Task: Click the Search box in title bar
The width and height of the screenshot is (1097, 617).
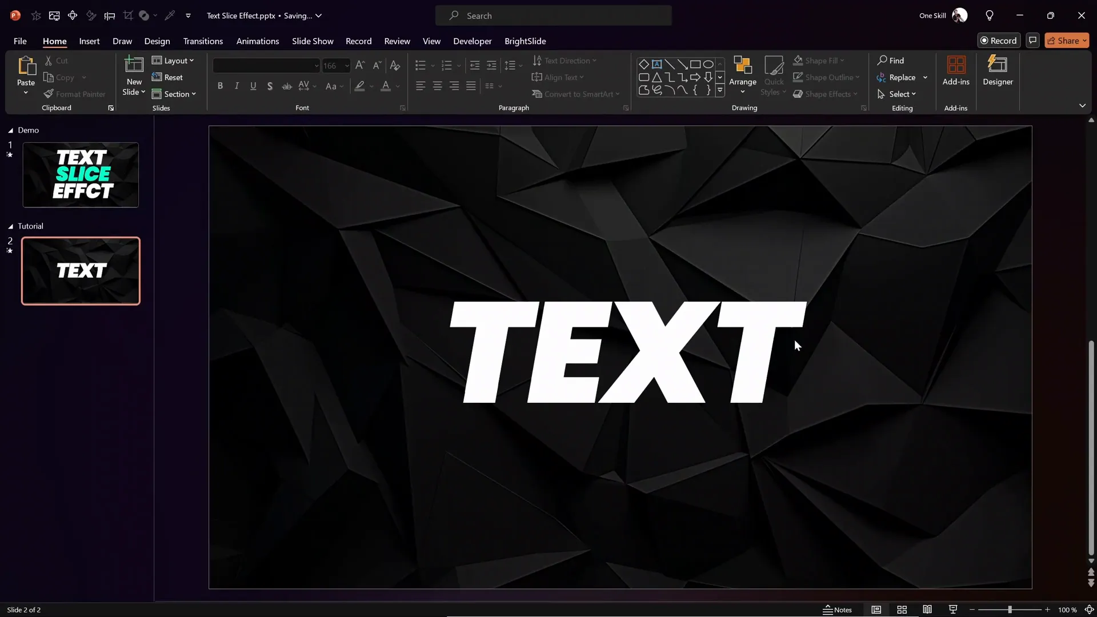Action: [553, 15]
